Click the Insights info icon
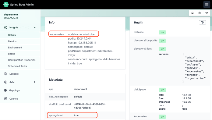This screenshot has height=120, width=212. [6, 27]
